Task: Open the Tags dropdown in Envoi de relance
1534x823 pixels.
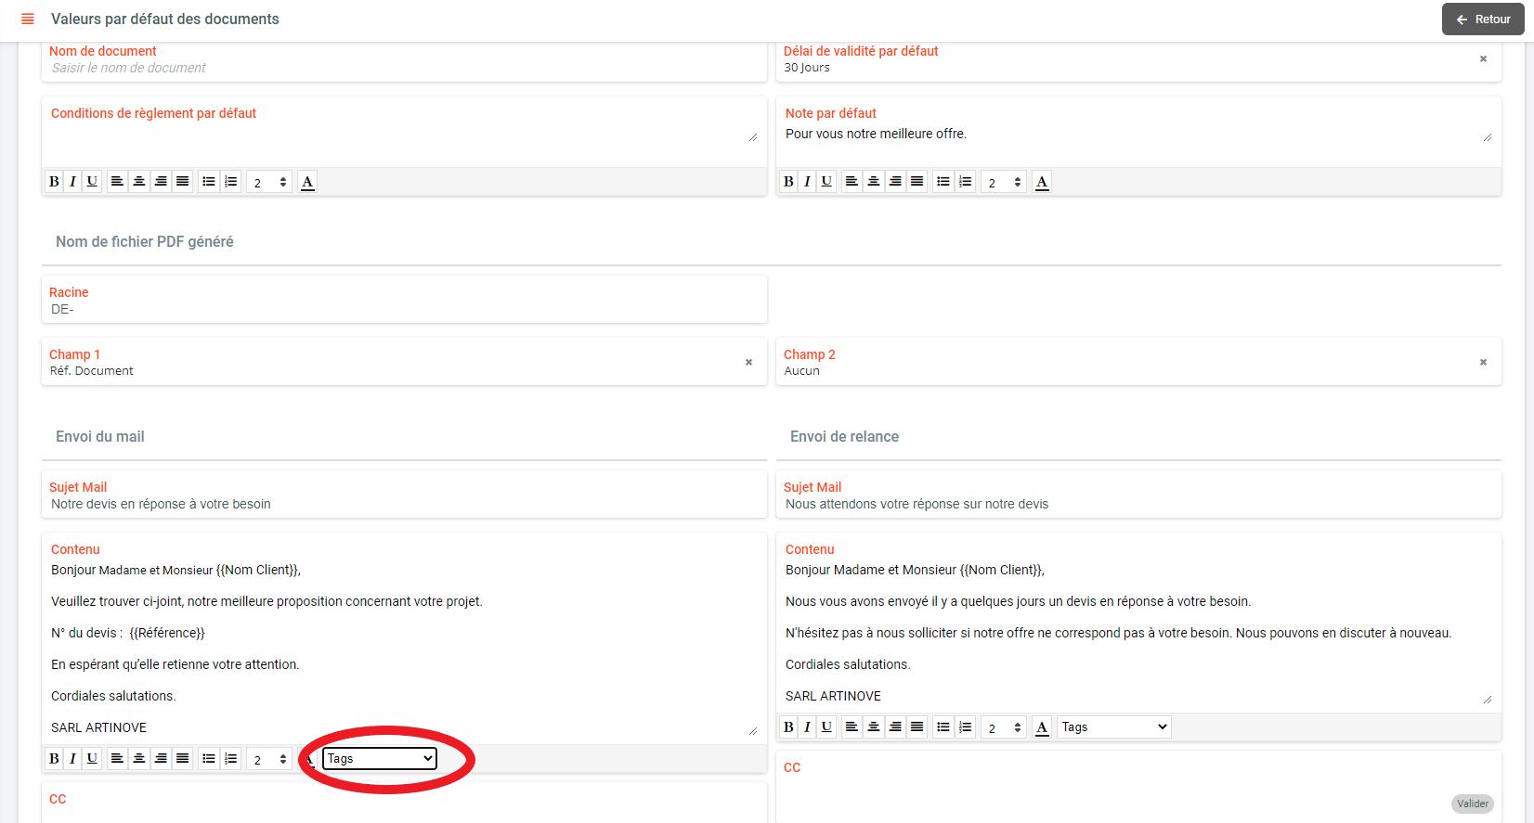Action: 1113,727
